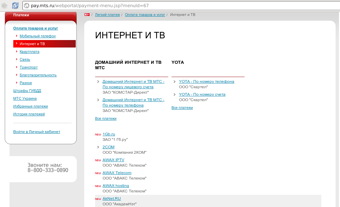
Task: Open the МТС Украина link
Action: pyautogui.click(x=25, y=98)
